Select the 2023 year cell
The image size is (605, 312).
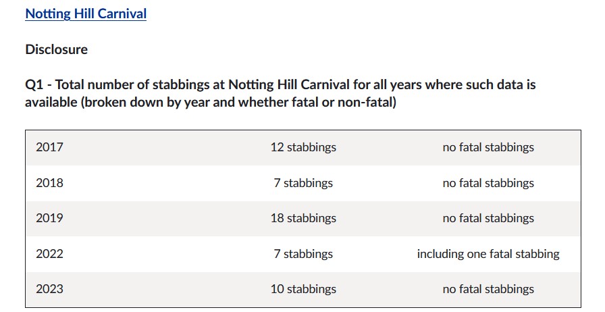click(x=49, y=289)
